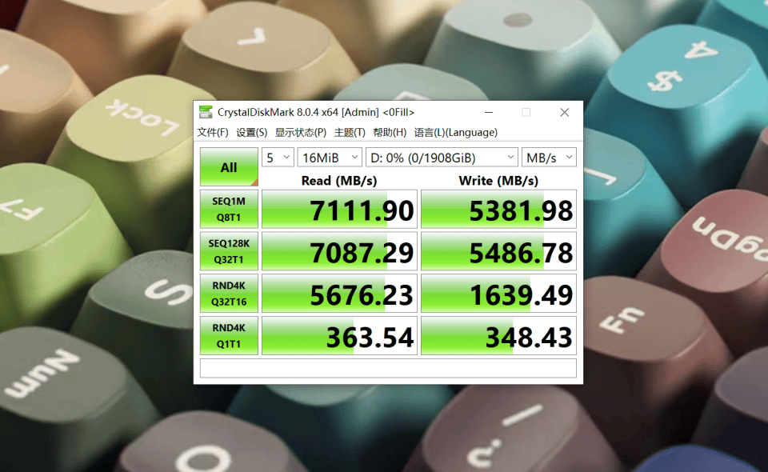
Task: Open the test count dropdown showing 5
Action: [x=278, y=158]
